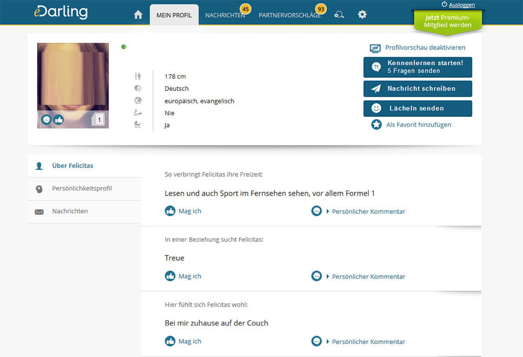Open the MEIN PROFIL tab
The image size is (523, 357).
pyautogui.click(x=174, y=15)
